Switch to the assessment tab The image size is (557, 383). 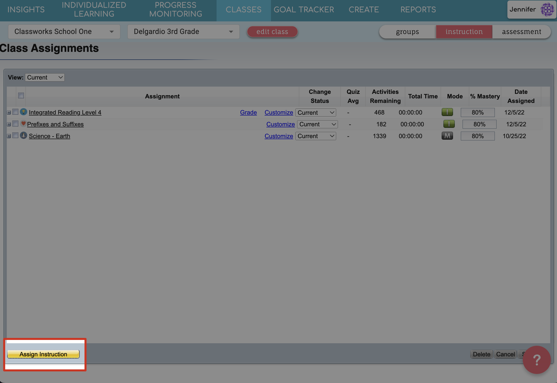pos(521,32)
